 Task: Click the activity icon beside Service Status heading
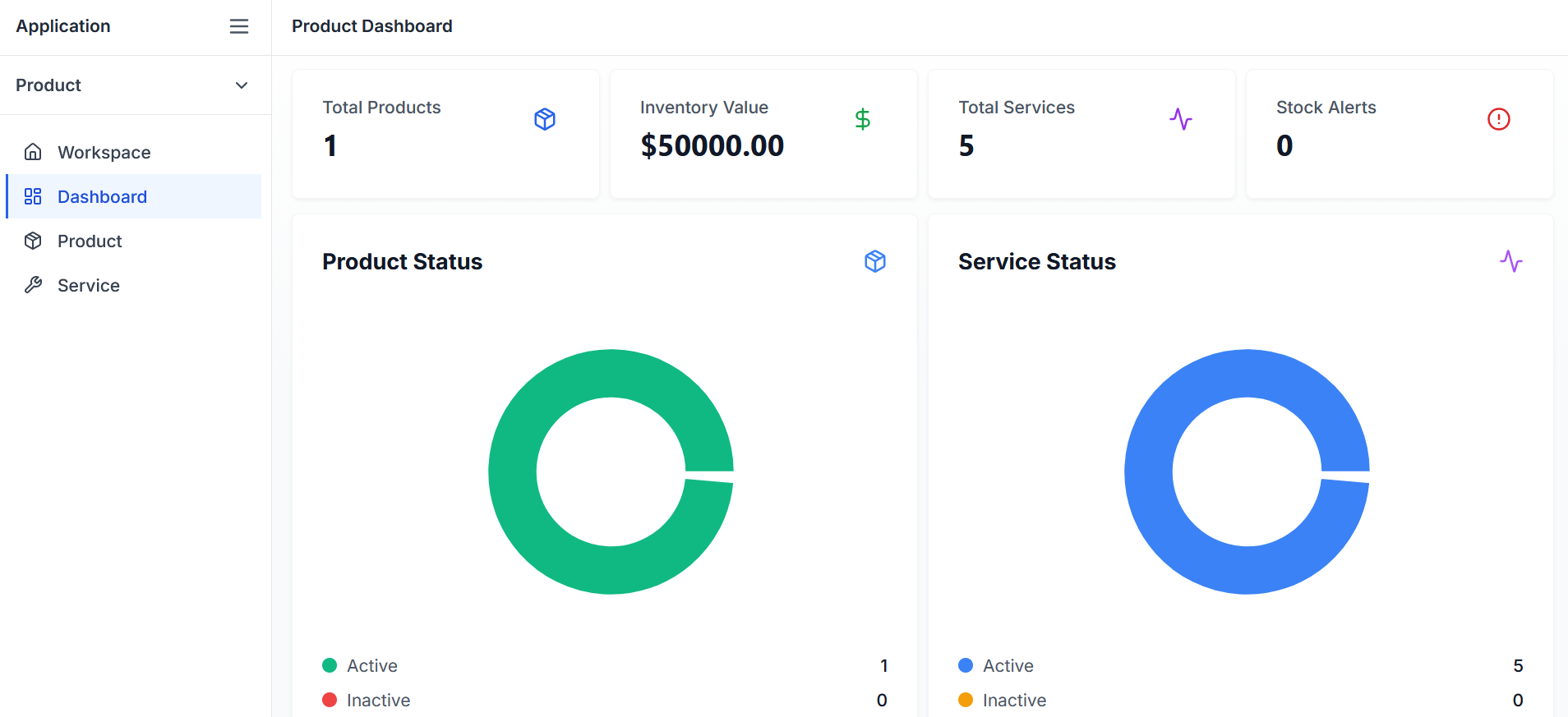[1510, 261]
